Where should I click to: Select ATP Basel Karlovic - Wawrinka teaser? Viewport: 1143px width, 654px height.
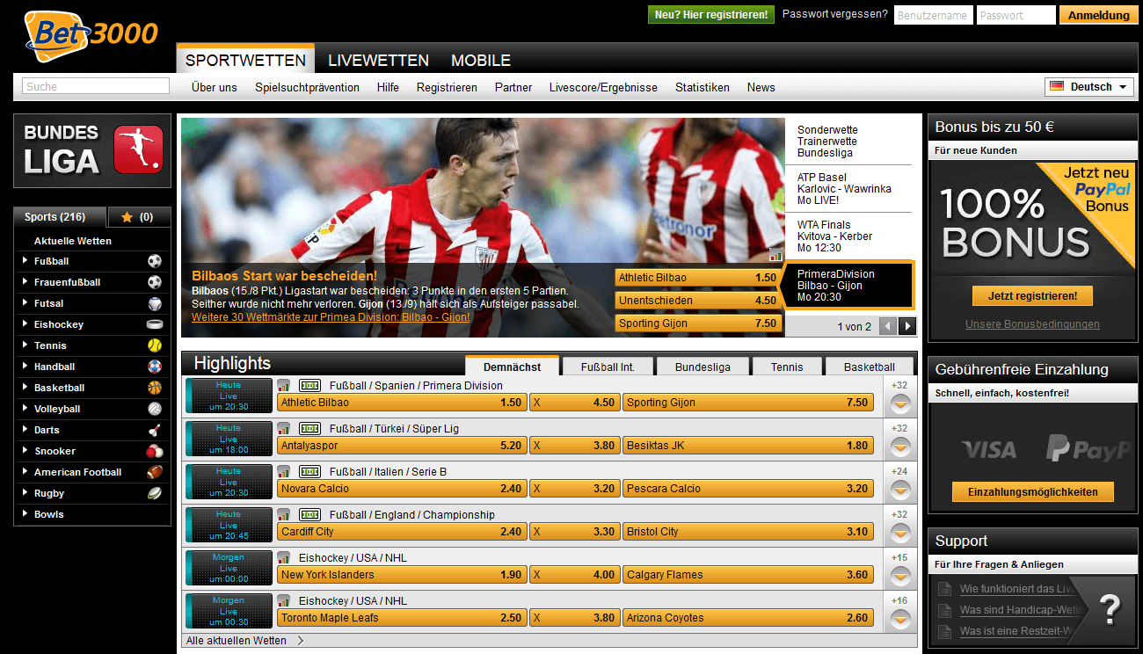coord(849,189)
